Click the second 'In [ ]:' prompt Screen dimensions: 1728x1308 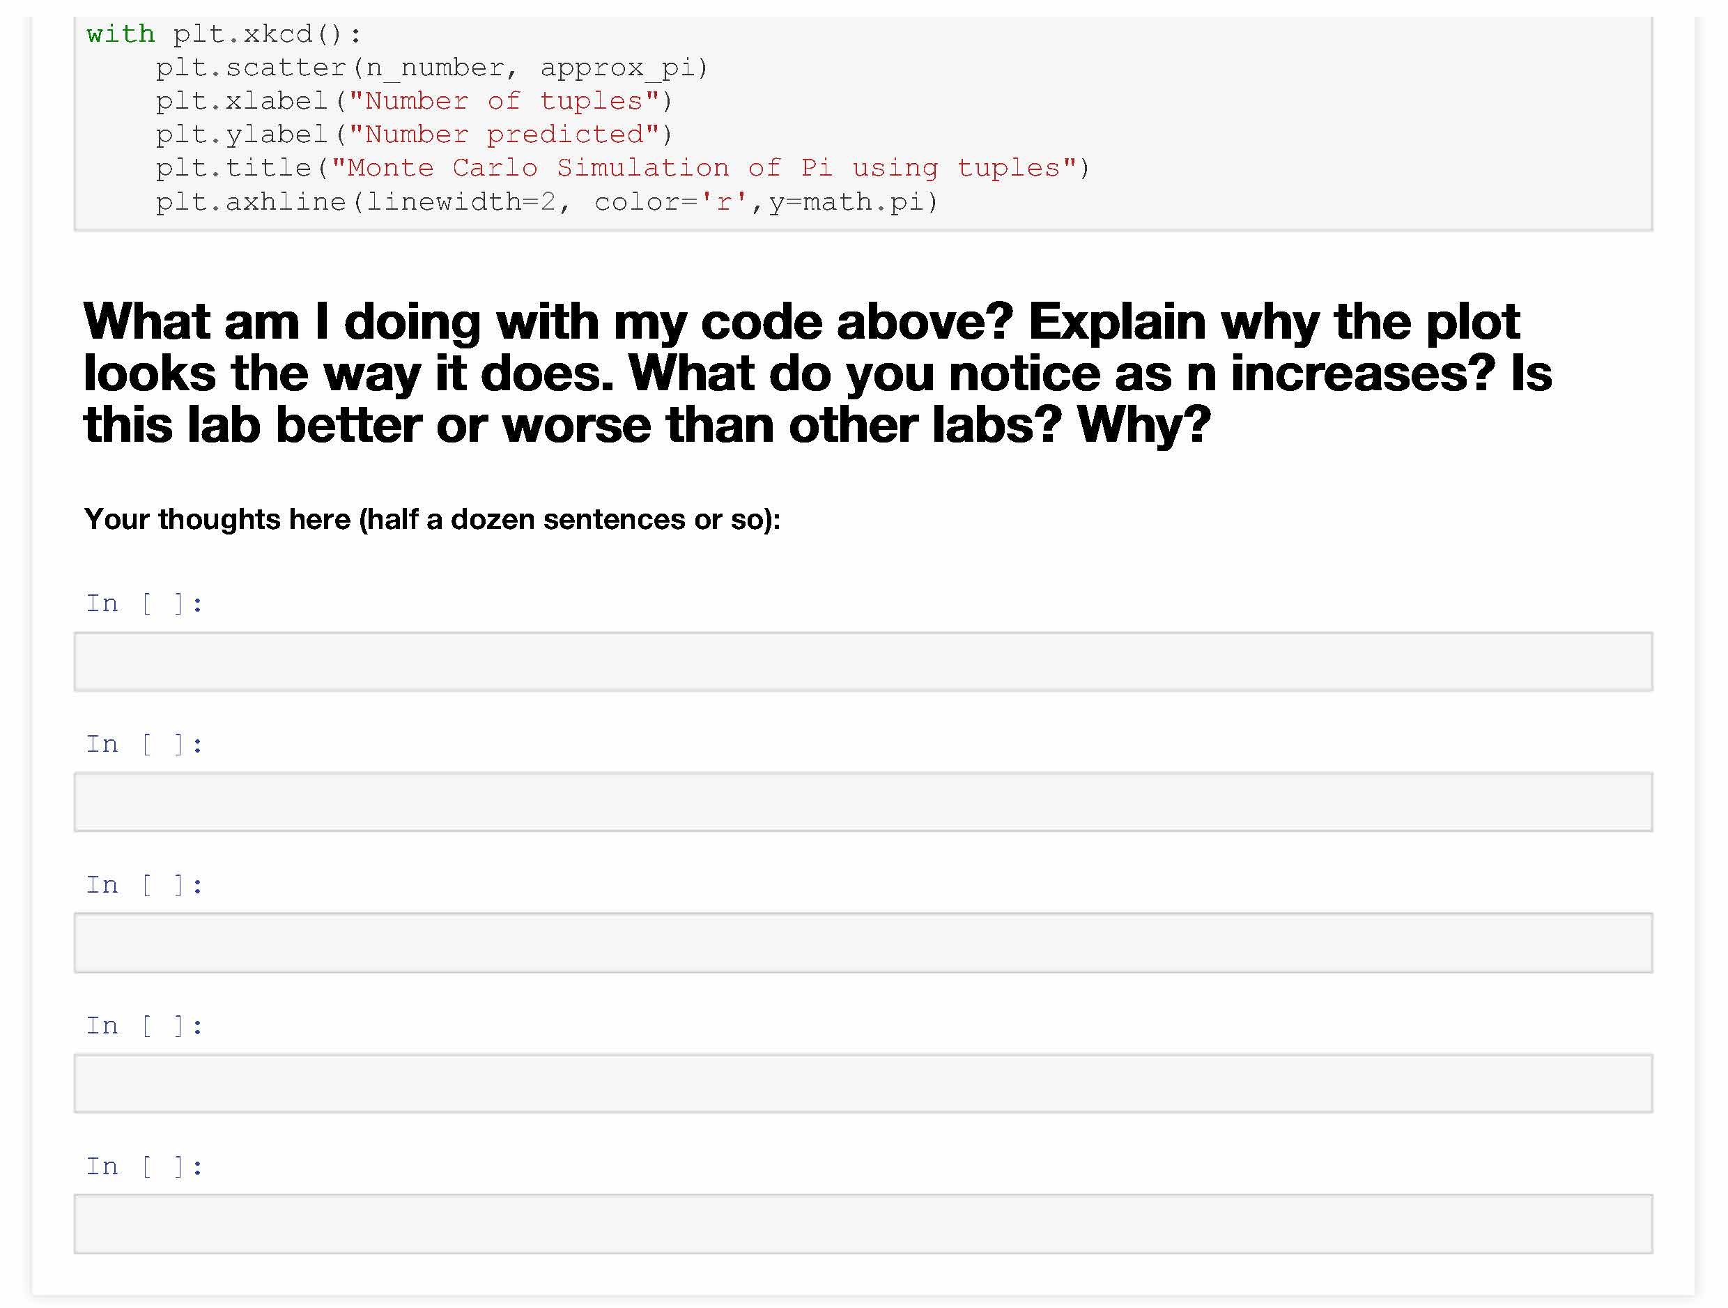pos(144,744)
